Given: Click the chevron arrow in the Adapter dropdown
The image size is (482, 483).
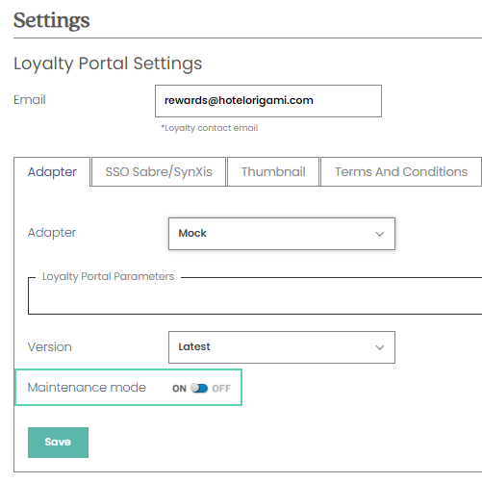Looking at the screenshot, I should coord(380,234).
